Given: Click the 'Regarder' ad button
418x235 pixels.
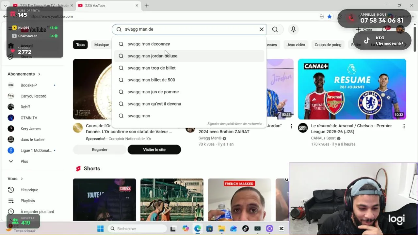Looking at the screenshot, I should click(100, 149).
